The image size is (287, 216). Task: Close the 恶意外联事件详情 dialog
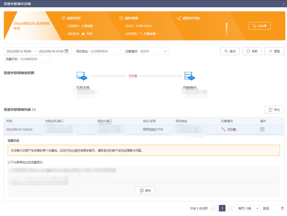click(284, 4)
